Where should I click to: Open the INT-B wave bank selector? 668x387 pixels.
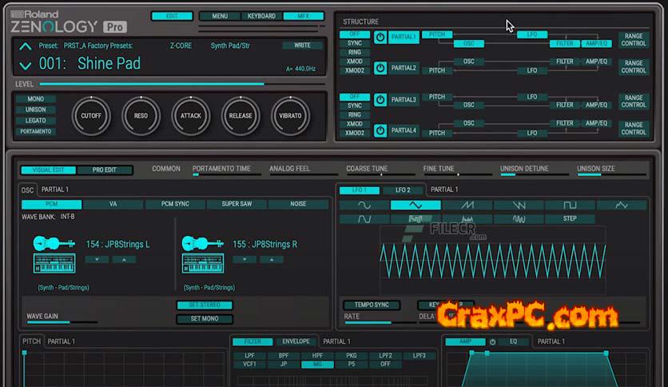tap(67, 217)
